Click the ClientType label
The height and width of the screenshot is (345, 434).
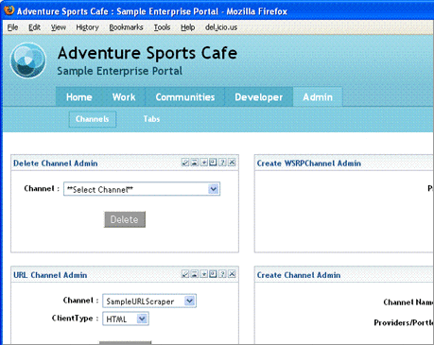click(76, 319)
